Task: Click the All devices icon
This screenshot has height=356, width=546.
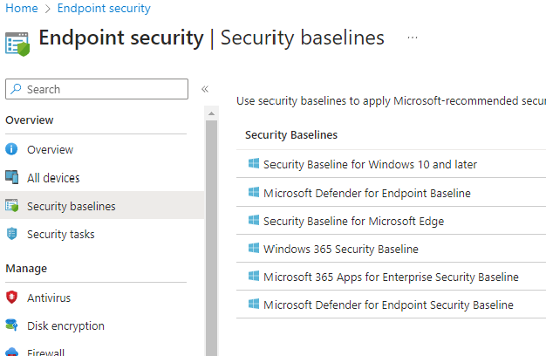Action: tap(12, 178)
